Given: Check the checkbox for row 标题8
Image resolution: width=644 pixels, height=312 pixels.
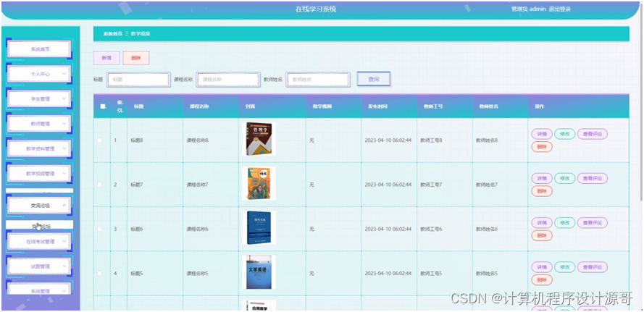Looking at the screenshot, I should 99,140.
